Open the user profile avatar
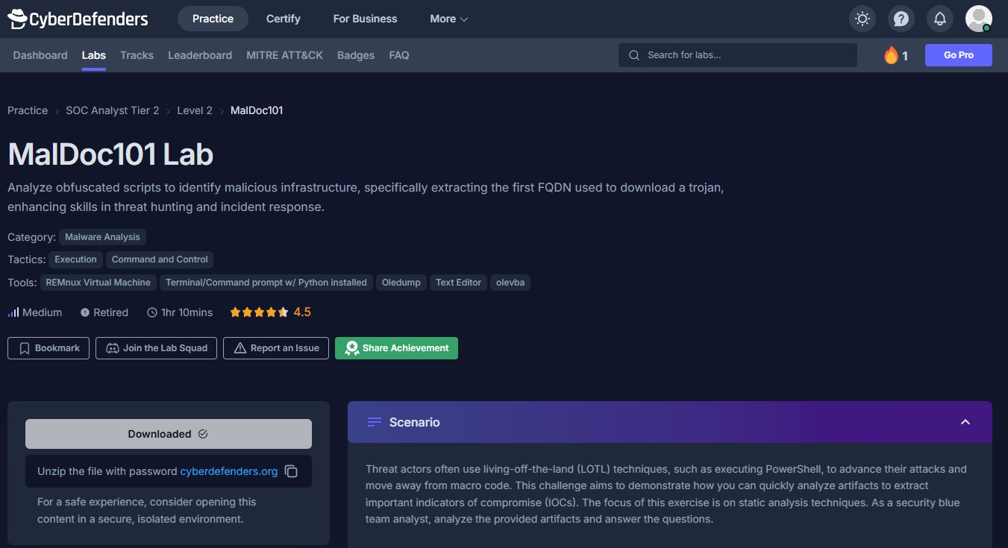The height and width of the screenshot is (548, 1008). [x=979, y=19]
